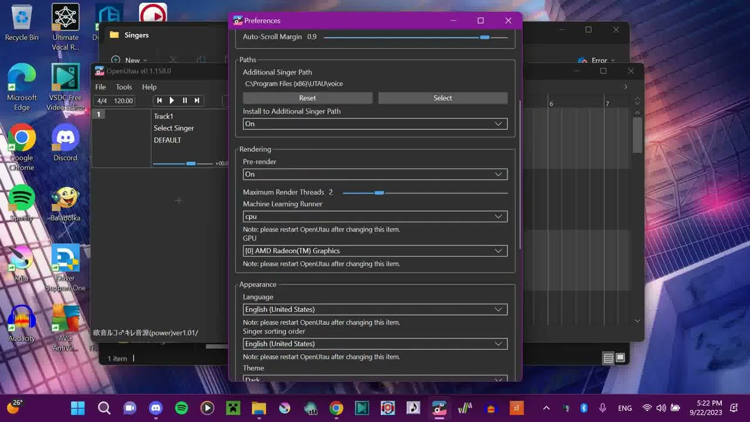Click the Bluetooth tray icon
Viewport: 750px width, 422px height.
[x=584, y=407]
